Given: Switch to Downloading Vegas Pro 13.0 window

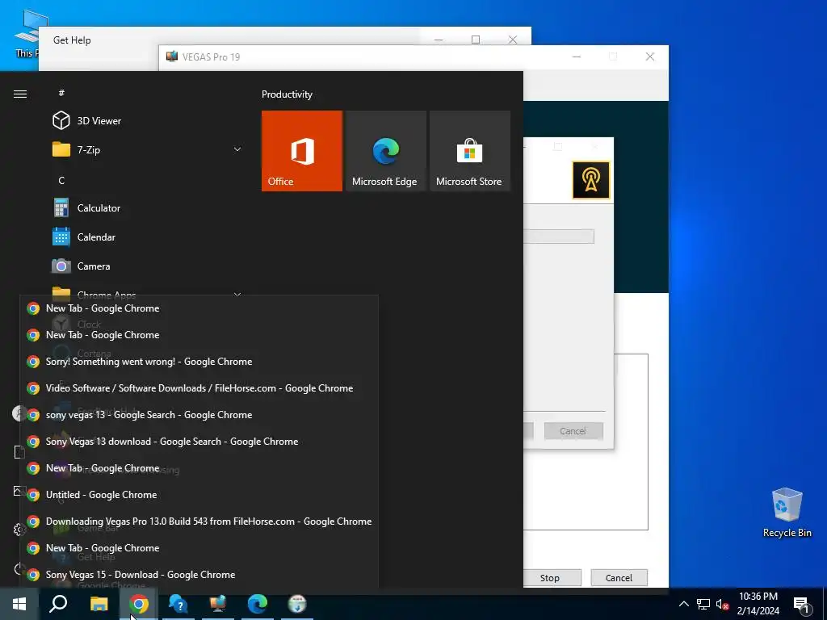Looking at the screenshot, I should pyautogui.click(x=199, y=522).
